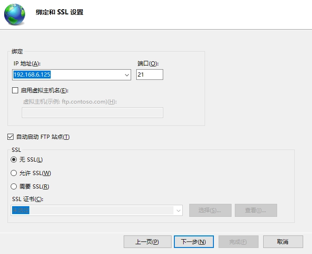Click the virtual host name text box
Image resolution: width=312 pixels, height=254 pixels.
click(92, 112)
